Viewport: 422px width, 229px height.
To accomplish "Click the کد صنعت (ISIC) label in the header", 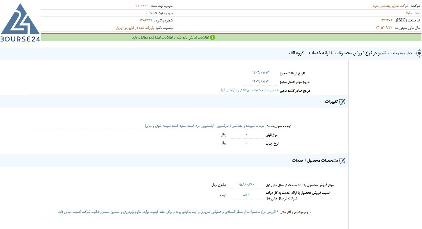I will [407, 20].
